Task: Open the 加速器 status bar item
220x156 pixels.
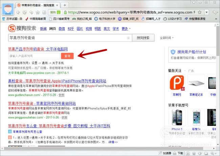Action: [x=165, y=153]
